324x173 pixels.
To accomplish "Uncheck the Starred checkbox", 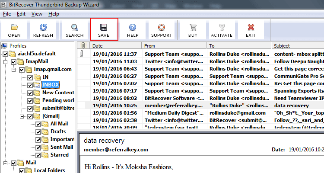I will point(38,155).
